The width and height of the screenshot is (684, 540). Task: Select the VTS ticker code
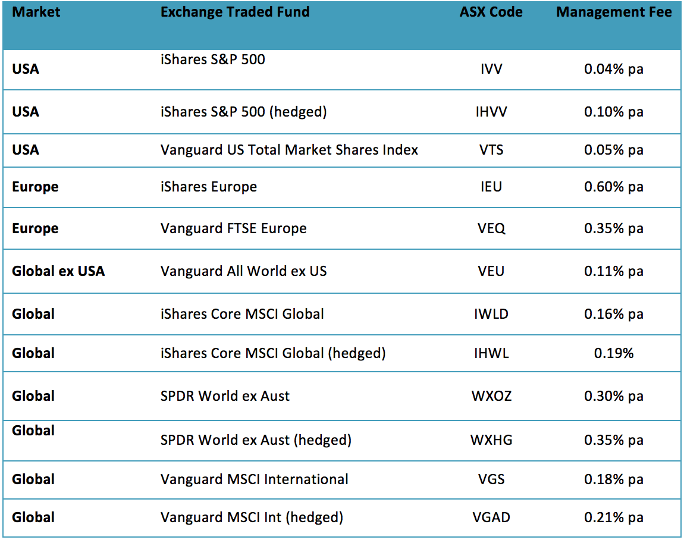(x=491, y=150)
